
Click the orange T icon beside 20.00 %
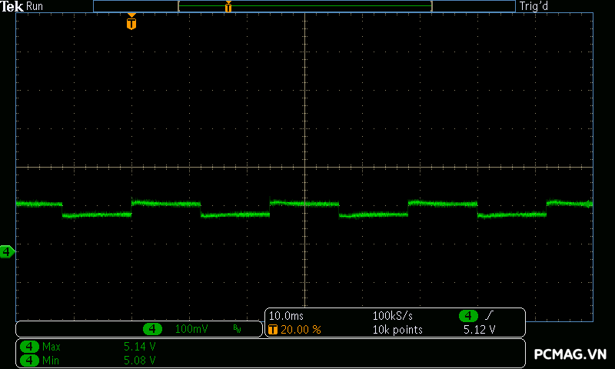pos(273,329)
